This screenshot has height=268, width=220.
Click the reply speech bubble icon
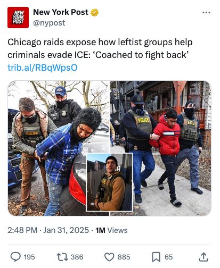pos(15,257)
